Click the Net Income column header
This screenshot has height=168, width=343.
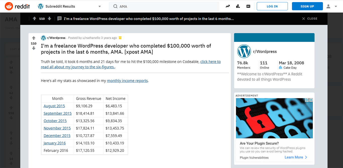pyautogui.click(x=116, y=98)
